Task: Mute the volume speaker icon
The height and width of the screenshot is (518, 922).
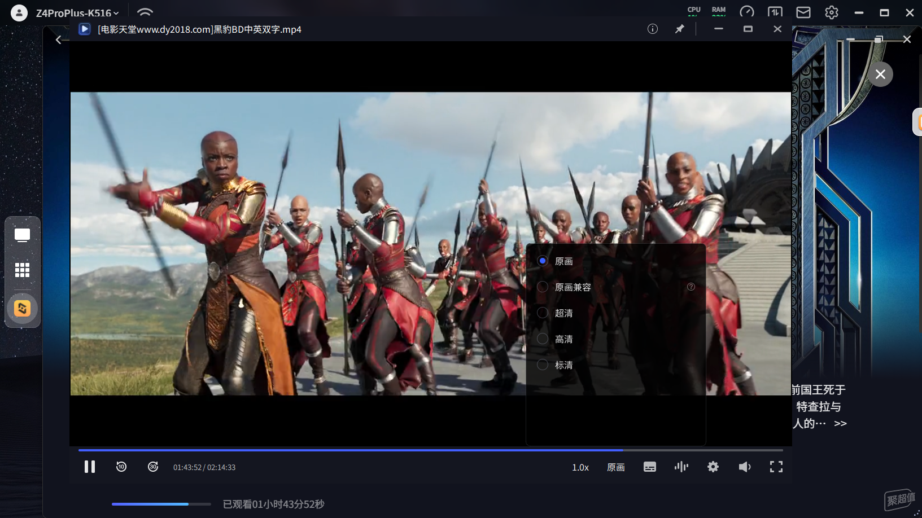Action: pyautogui.click(x=745, y=467)
